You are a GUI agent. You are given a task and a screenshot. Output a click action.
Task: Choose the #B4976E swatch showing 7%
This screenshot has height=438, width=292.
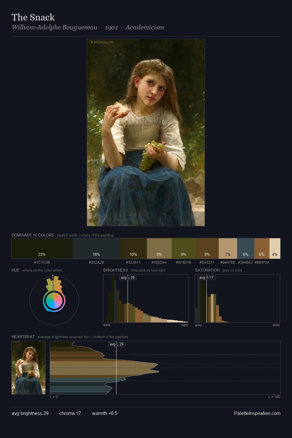coord(228,248)
